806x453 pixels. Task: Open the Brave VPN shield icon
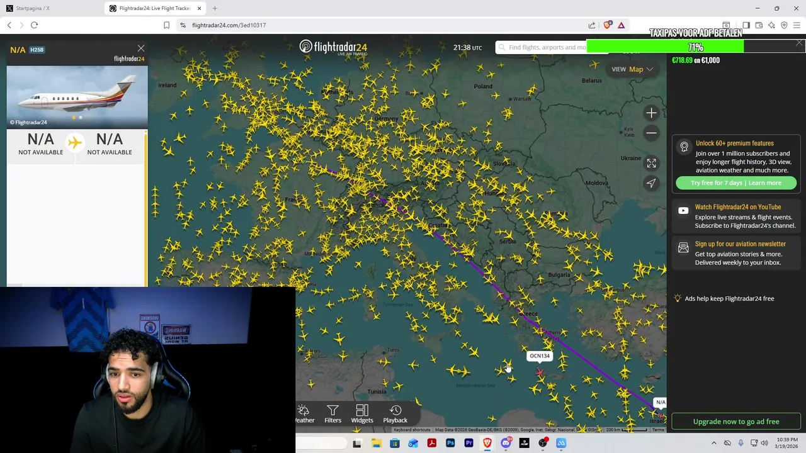[784, 25]
